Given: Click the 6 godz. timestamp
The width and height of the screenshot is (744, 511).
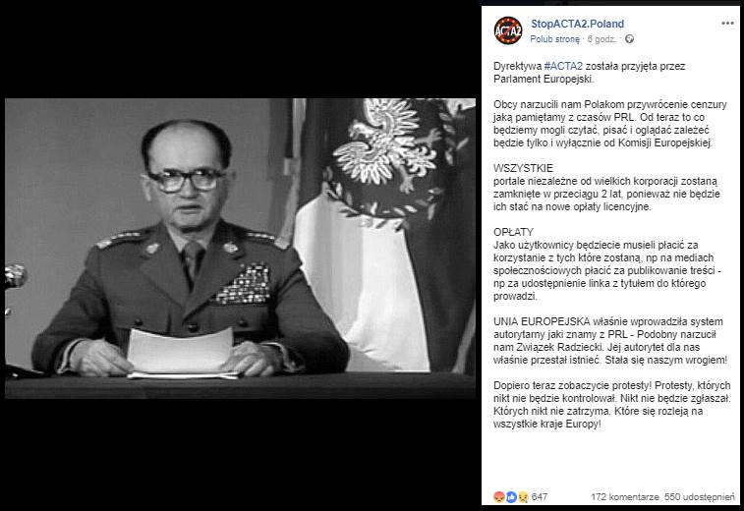Looking at the screenshot, I should (x=601, y=39).
